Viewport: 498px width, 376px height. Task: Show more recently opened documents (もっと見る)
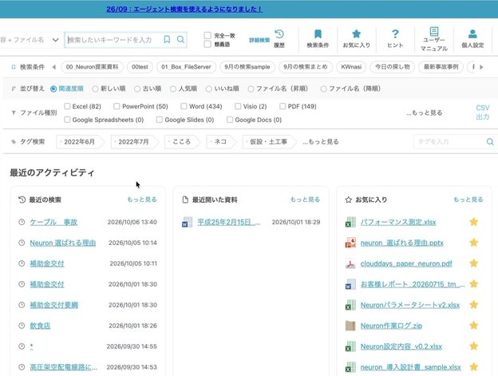click(305, 200)
